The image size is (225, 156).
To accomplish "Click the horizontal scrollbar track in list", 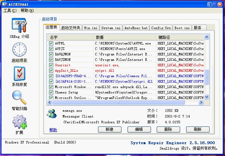I will (128, 103).
